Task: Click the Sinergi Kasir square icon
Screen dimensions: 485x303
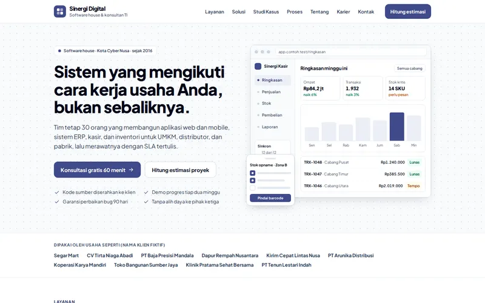Action: click(x=258, y=66)
